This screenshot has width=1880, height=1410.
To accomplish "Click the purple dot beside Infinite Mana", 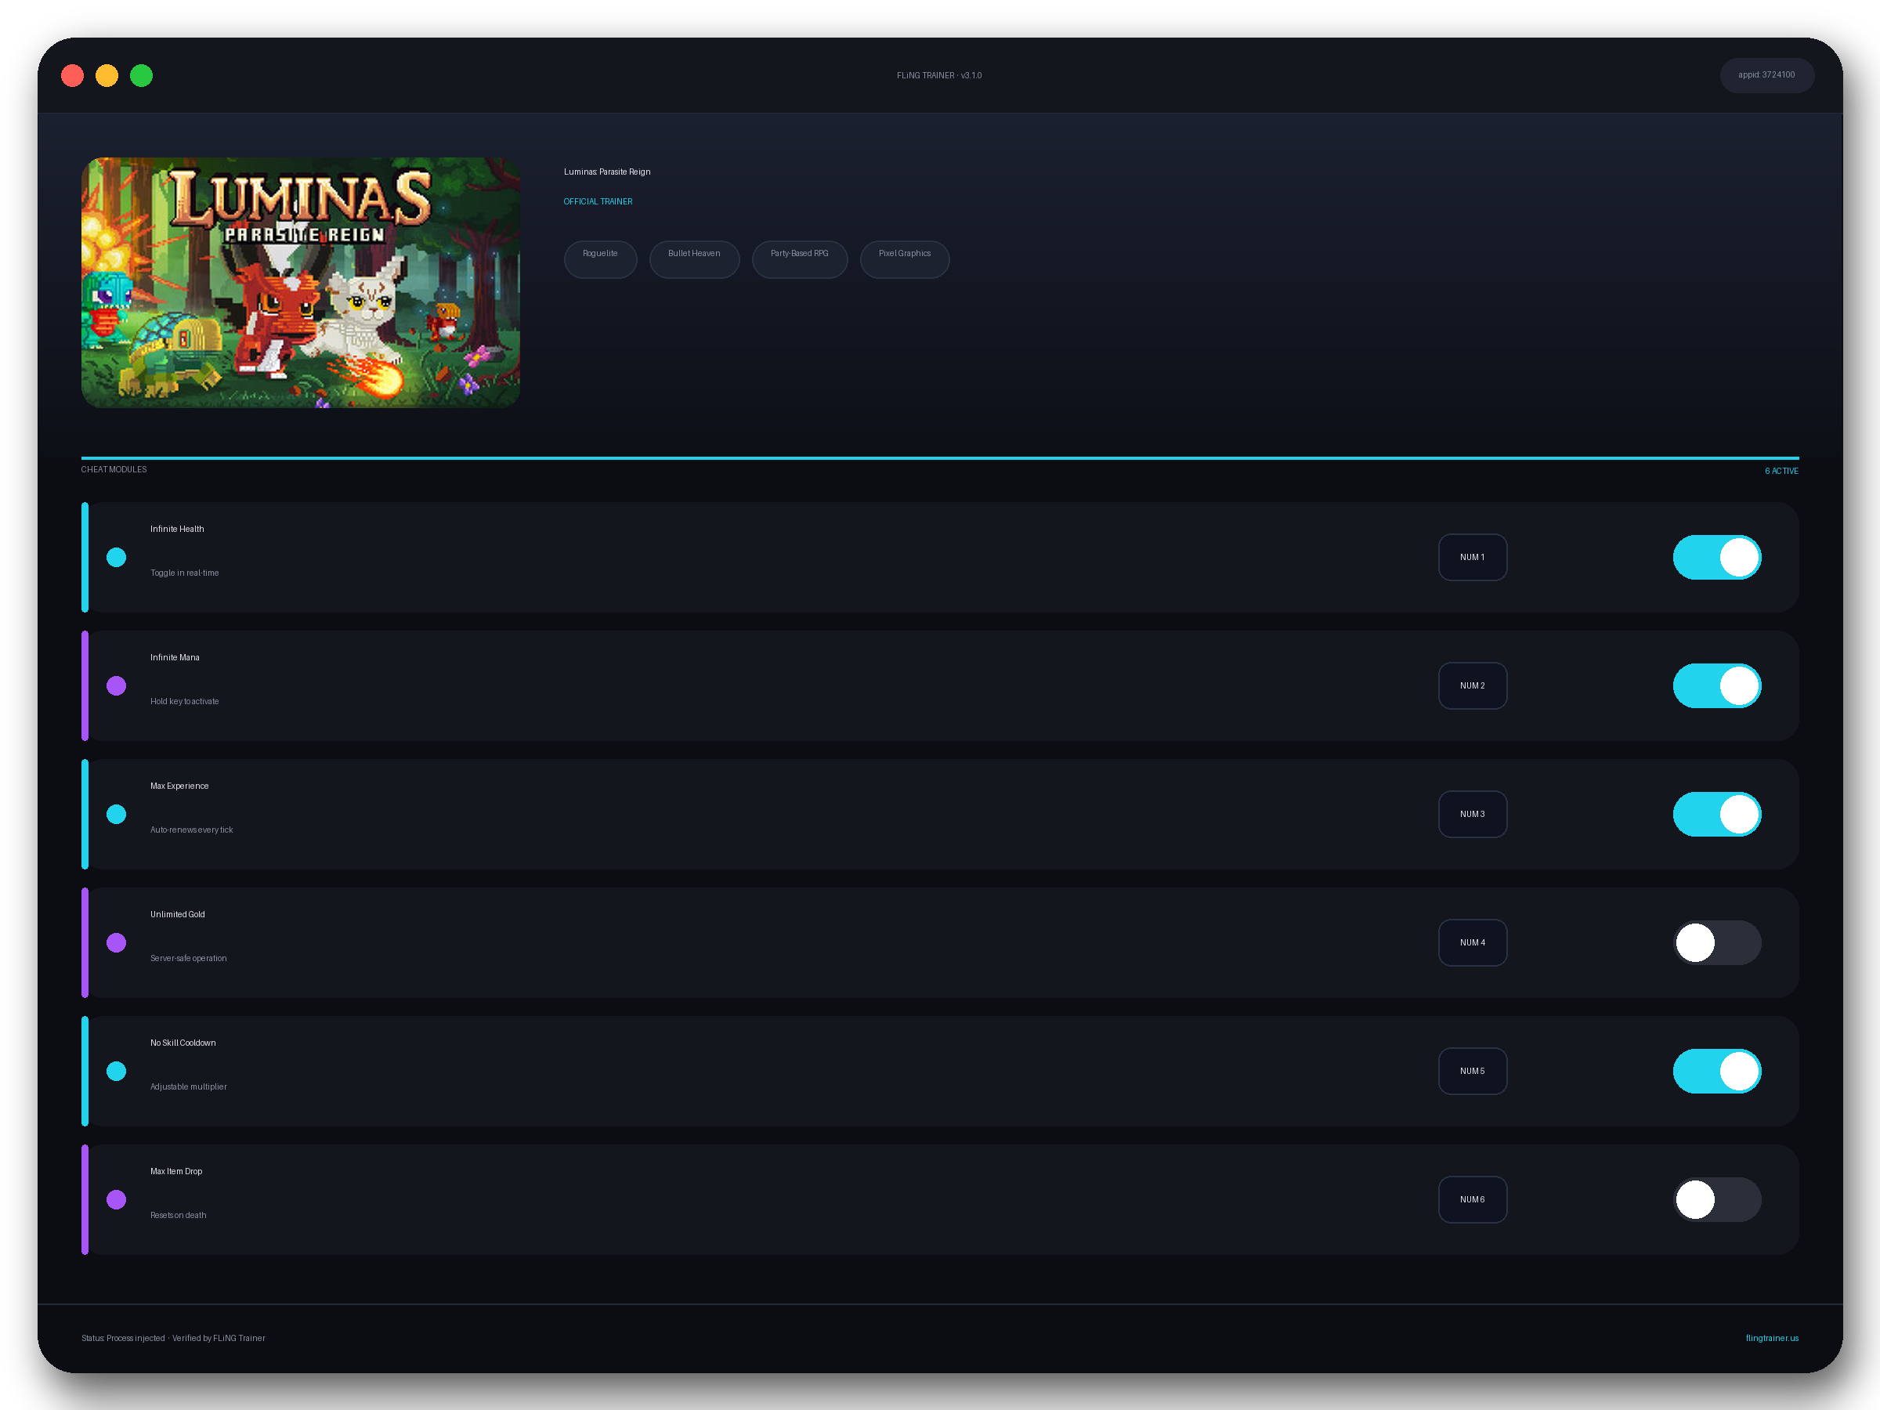I will pos(117,686).
